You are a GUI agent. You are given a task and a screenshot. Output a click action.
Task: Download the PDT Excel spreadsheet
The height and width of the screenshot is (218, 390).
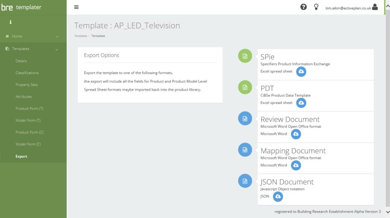tap(301, 103)
